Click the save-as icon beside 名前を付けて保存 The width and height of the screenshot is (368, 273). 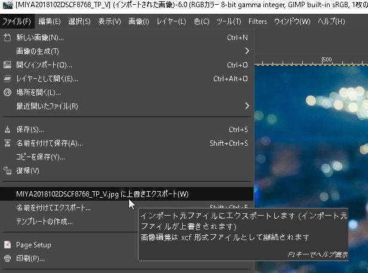coord(8,143)
